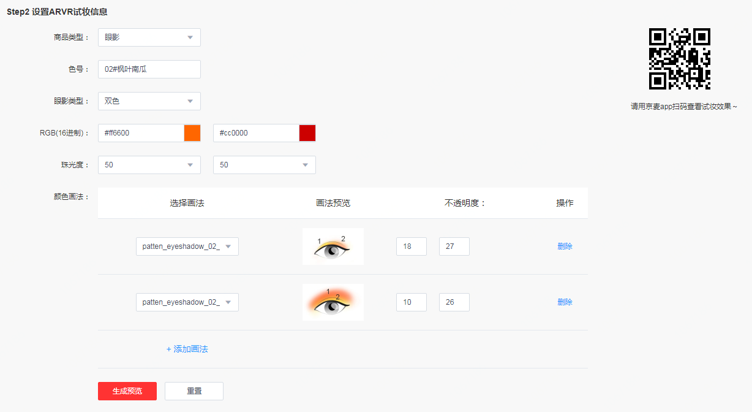Open first row's patten_eyeshadow pattern dropdown
This screenshot has width=752, height=412.
(187, 246)
